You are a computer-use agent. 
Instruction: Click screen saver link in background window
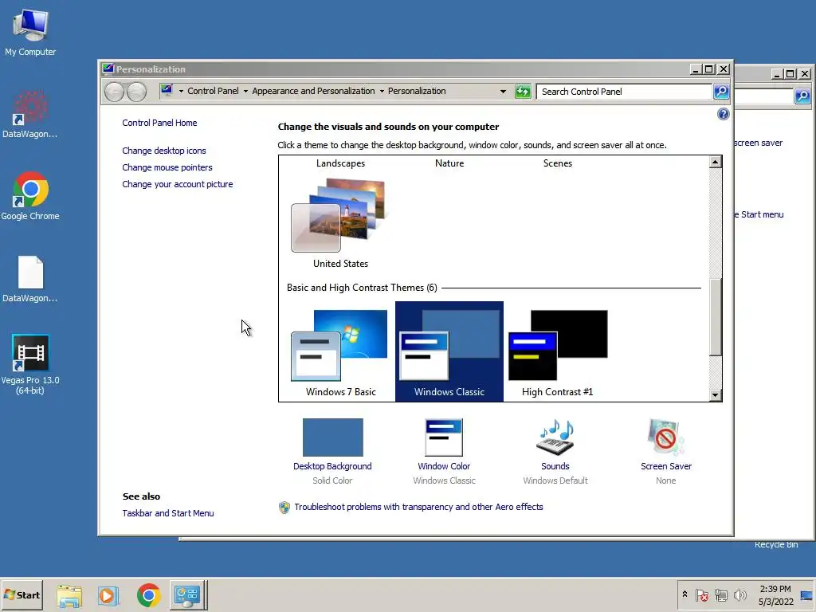759,143
